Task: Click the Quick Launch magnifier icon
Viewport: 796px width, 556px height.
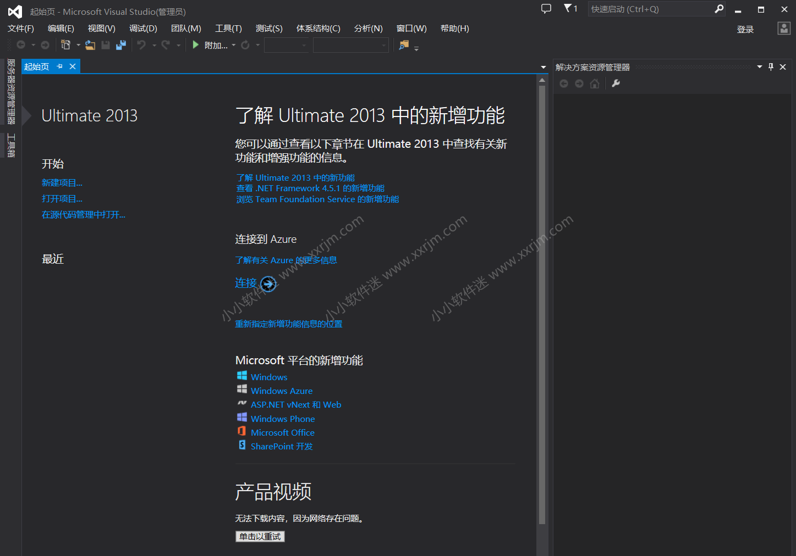Action: pyautogui.click(x=718, y=9)
